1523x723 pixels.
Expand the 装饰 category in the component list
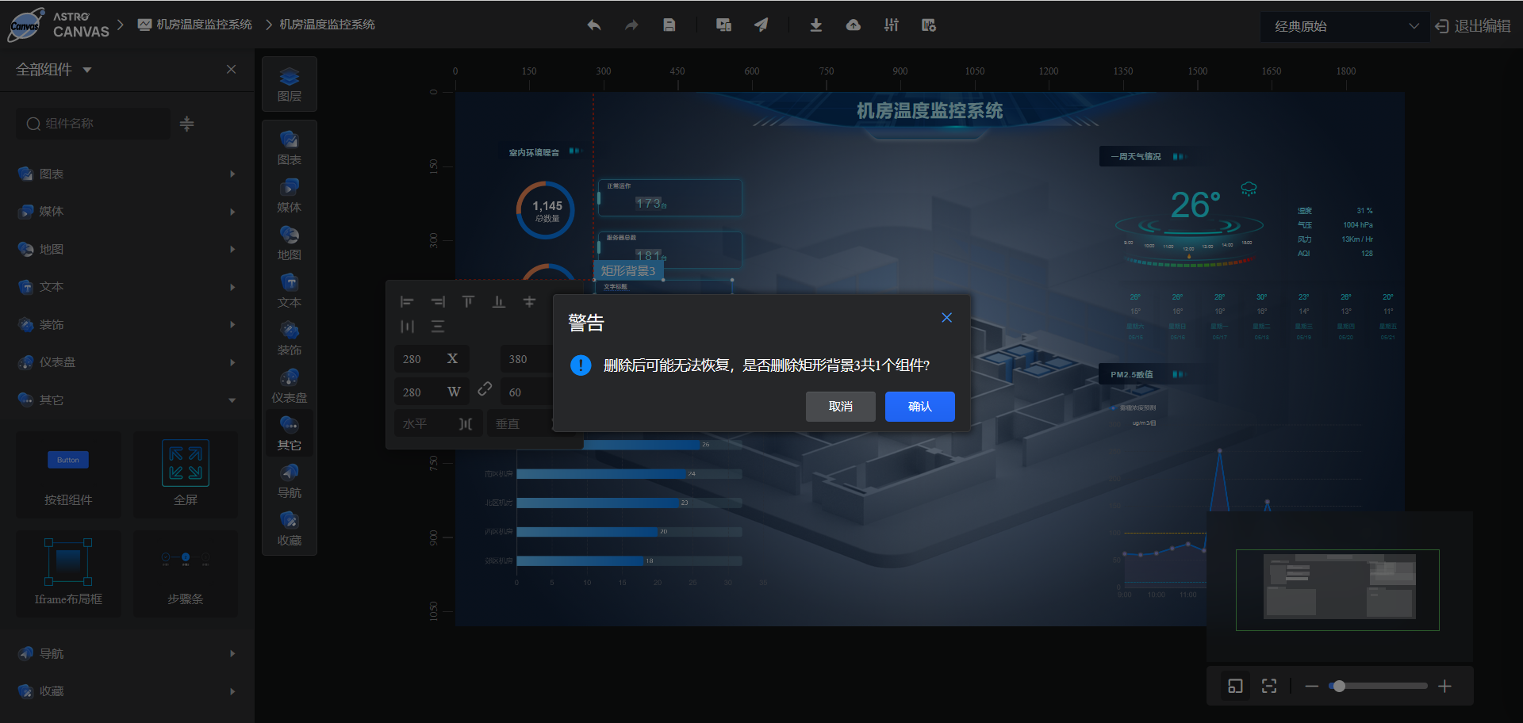[x=127, y=324]
